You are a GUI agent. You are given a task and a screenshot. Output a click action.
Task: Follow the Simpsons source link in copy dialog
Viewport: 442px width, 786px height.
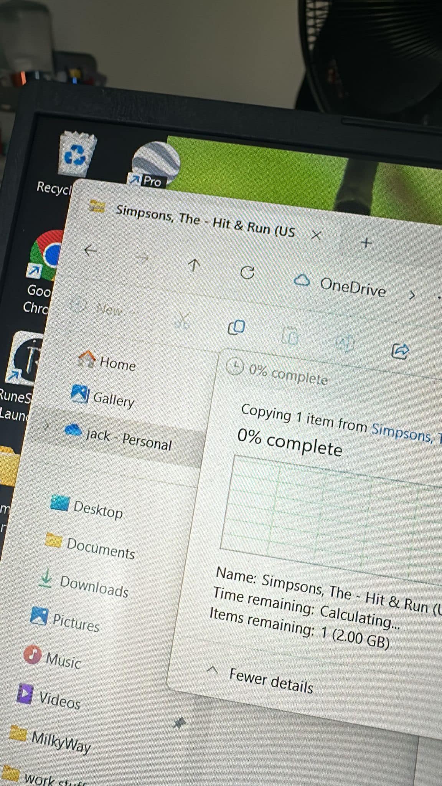pyautogui.click(x=406, y=434)
